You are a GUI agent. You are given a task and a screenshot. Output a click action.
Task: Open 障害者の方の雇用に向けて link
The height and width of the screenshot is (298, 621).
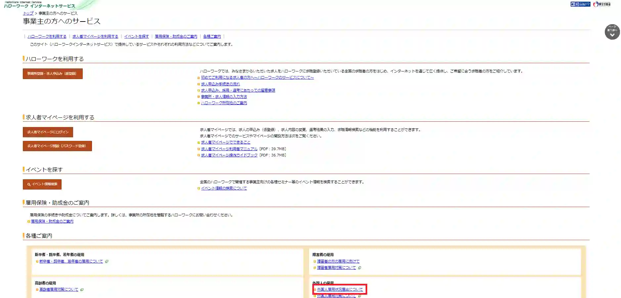(x=338, y=261)
